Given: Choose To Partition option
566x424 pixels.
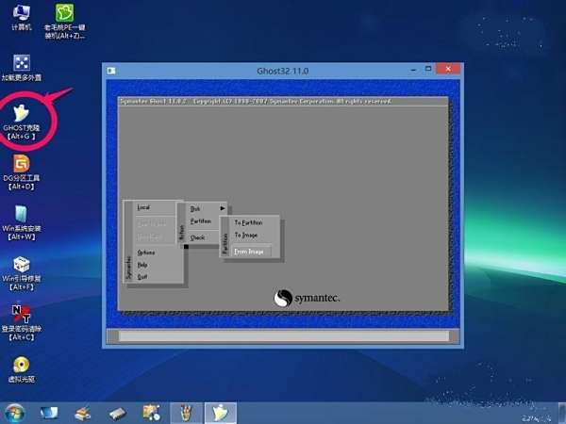Looking at the screenshot, I should click(x=249, y=222).
